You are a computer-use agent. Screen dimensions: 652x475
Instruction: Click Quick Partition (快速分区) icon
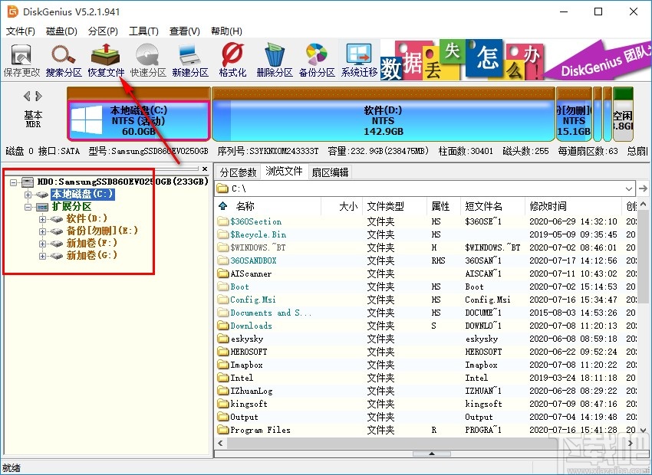tap(148, 61)
